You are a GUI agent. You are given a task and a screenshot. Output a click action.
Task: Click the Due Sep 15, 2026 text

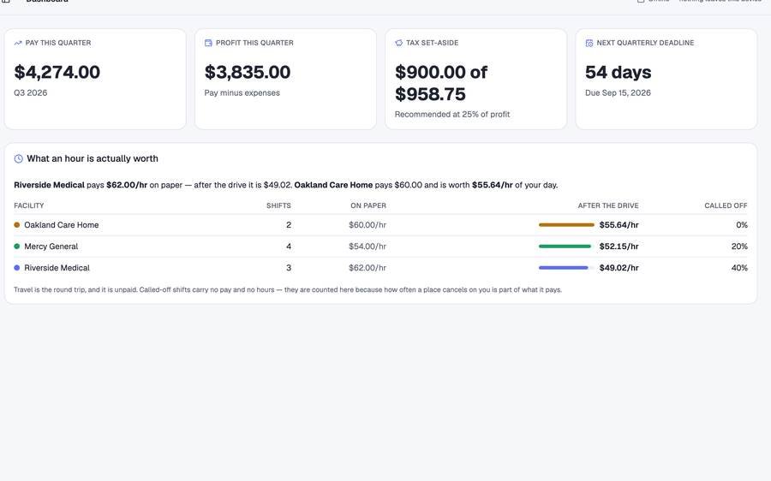[618, 92]
